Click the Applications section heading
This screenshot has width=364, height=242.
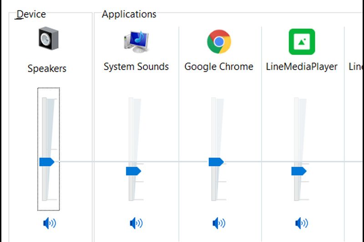pos(129,14)
